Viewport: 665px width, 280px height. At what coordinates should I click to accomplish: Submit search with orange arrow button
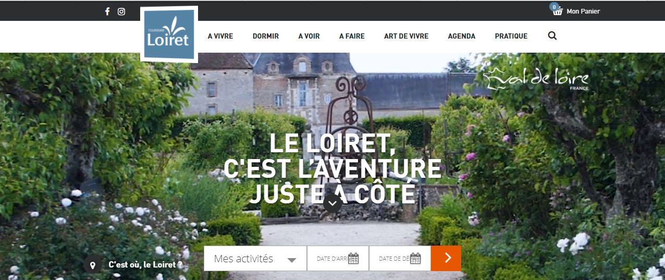click(446, 259)
